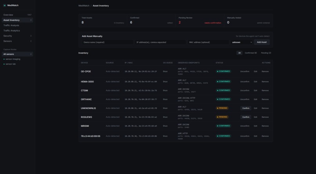Unconfirm the ORTHANC device
This screenshot has height=174, width=316.
(x=245, y=99)
